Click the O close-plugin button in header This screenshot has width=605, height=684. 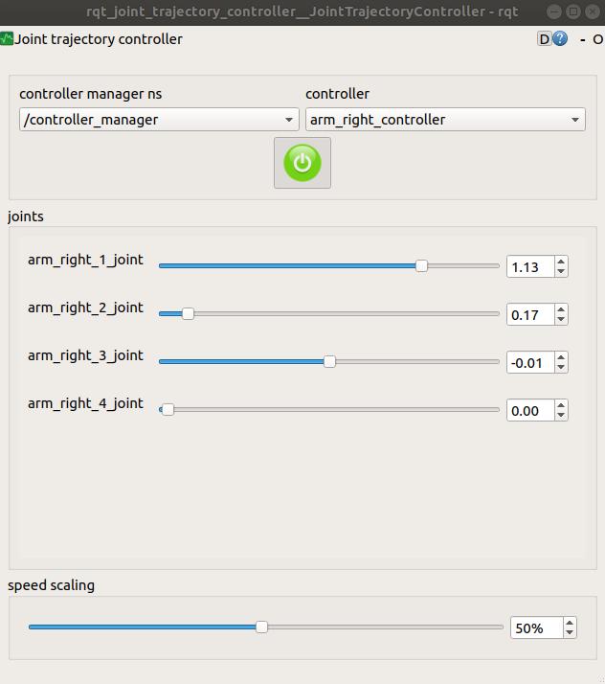tap(597, 40)
